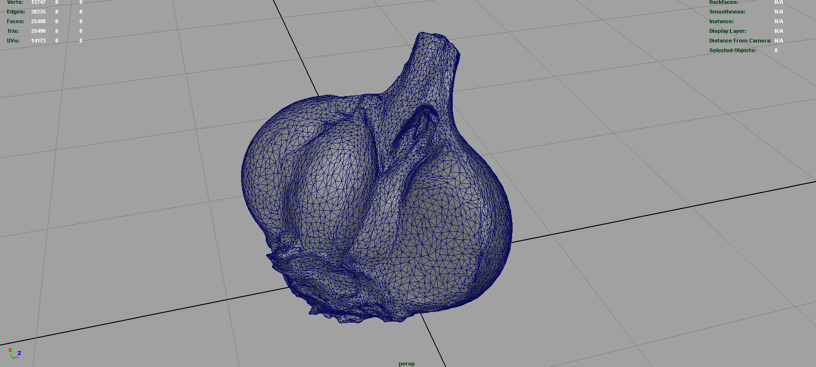Viewport: 816px width, 367px height.
Task: Click the Selected Objects: HUD label
Action: 732,50
